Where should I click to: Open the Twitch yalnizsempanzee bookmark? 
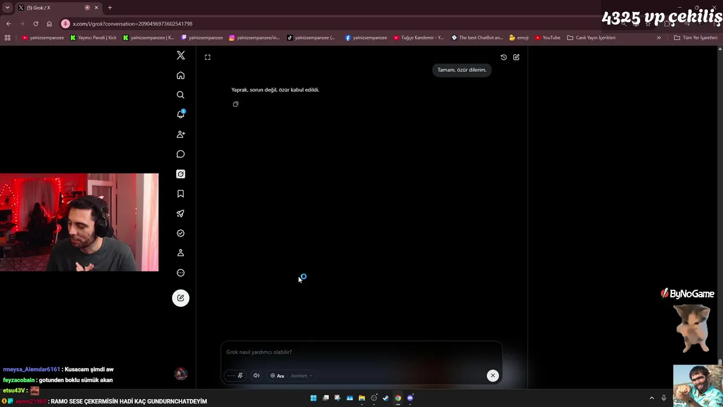click(x=202, y=38)
